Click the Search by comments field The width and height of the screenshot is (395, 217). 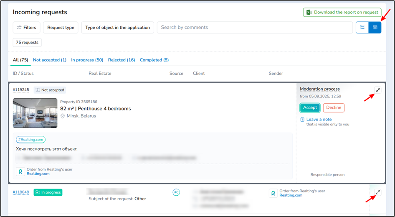[255, 28]
